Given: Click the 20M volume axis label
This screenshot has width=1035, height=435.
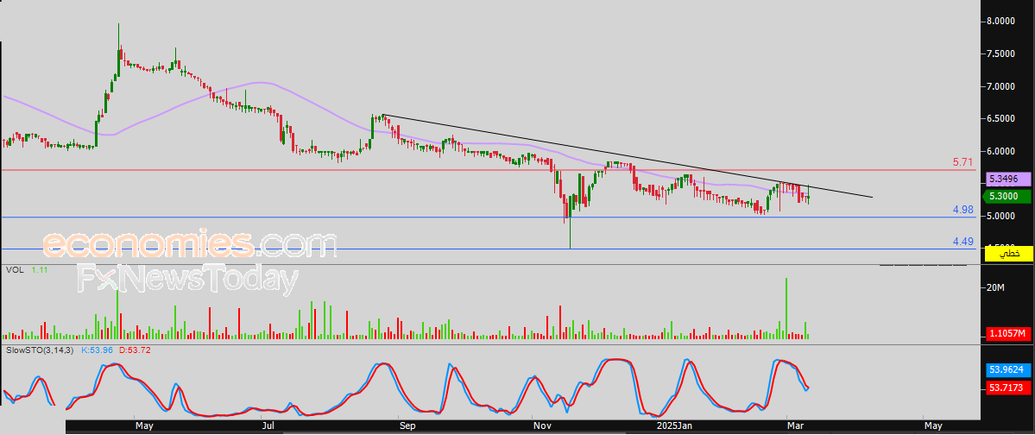Looking at the screenshot, I should (x=994, y=288).
